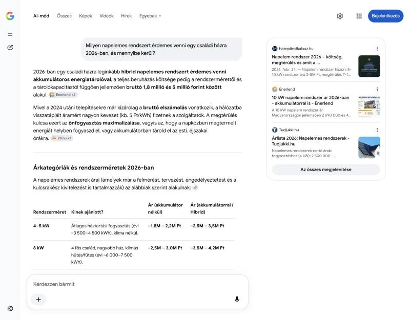410x320 pixels.
Task: Switch to the Hírek tab
Action: coord(126,16)
